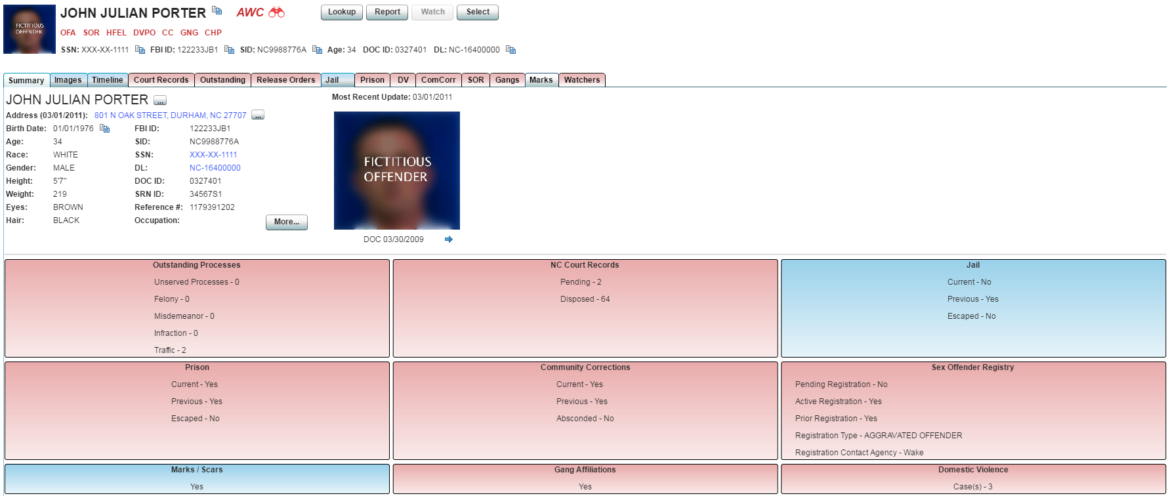Open the large Fictitious Offender photo
Image resolution: width=1168 pixels, height=496 pixels.
point(397,171)
